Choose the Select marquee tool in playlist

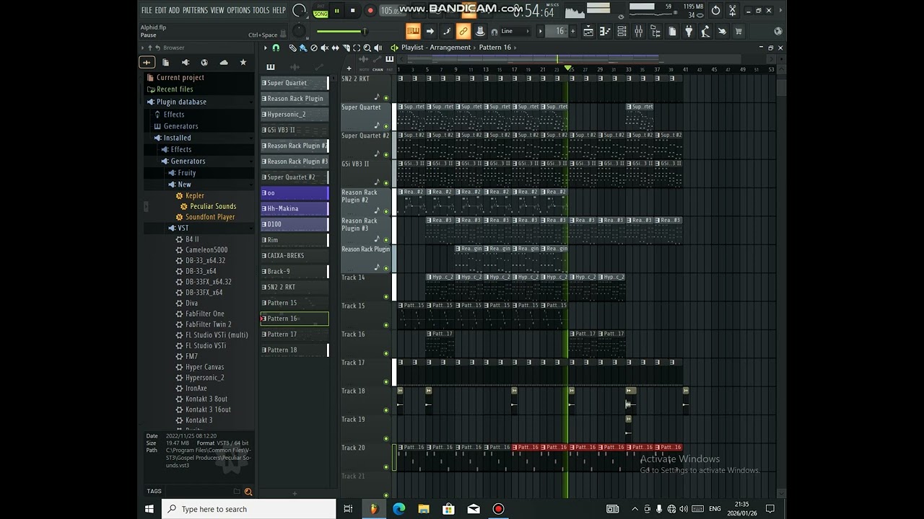[357, 48]
